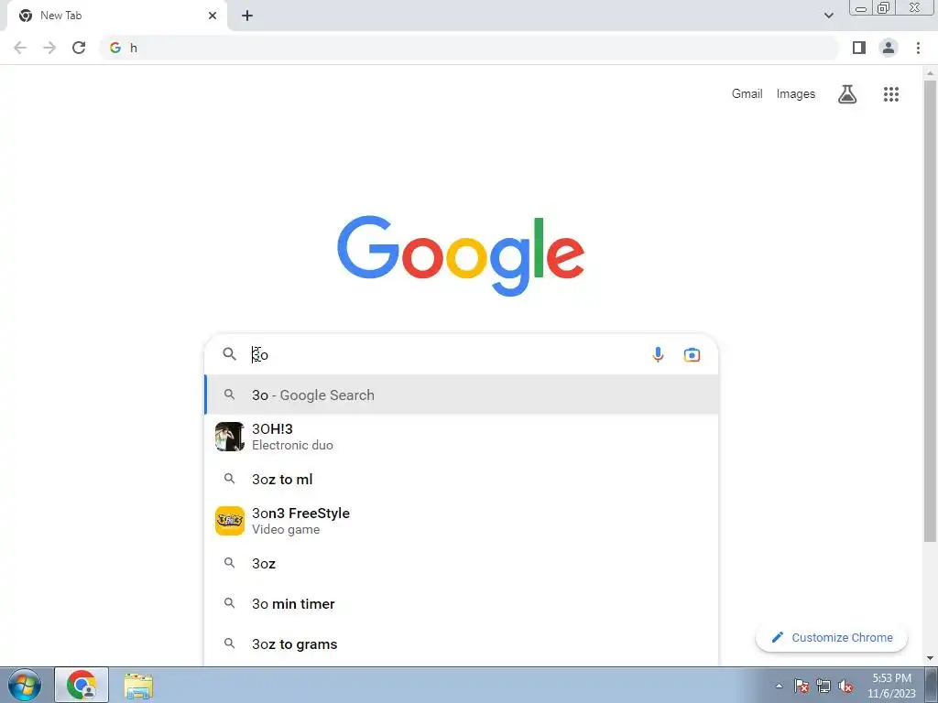Open the Google apps grid
Image resolution: width=938 pixels, height=703 pixels.
click(891, 94)
